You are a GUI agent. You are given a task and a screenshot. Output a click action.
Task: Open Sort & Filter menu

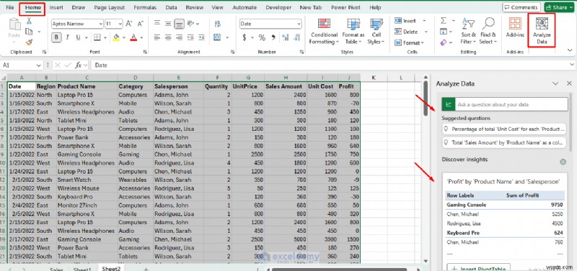[x=468, y=32]
